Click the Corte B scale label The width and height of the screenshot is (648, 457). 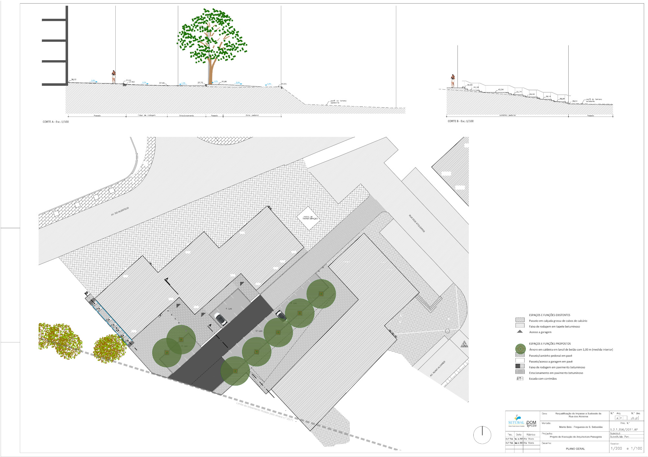click(x=460, y=121)
